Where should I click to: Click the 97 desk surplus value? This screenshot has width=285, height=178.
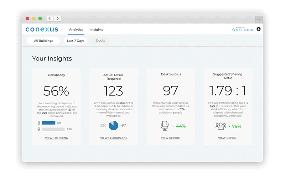(171, 90)
